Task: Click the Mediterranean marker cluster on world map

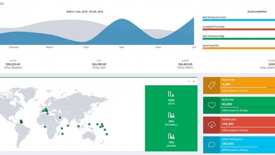Action: [x=46, y=111]
